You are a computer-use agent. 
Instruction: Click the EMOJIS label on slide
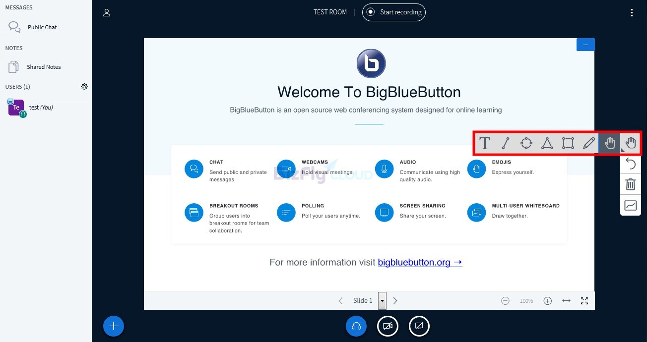tap(501, 162)
